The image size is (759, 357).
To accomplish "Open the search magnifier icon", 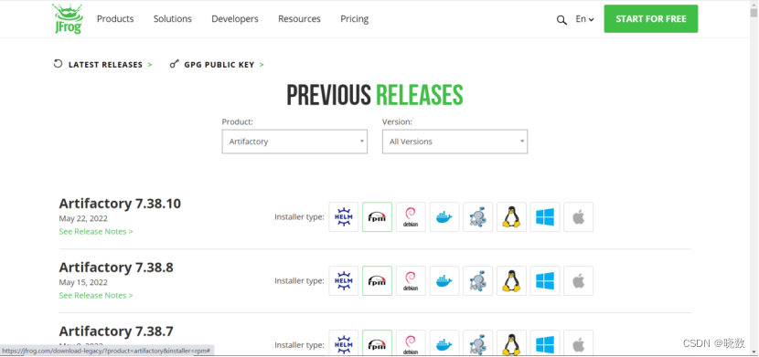I will coord(561,20).
